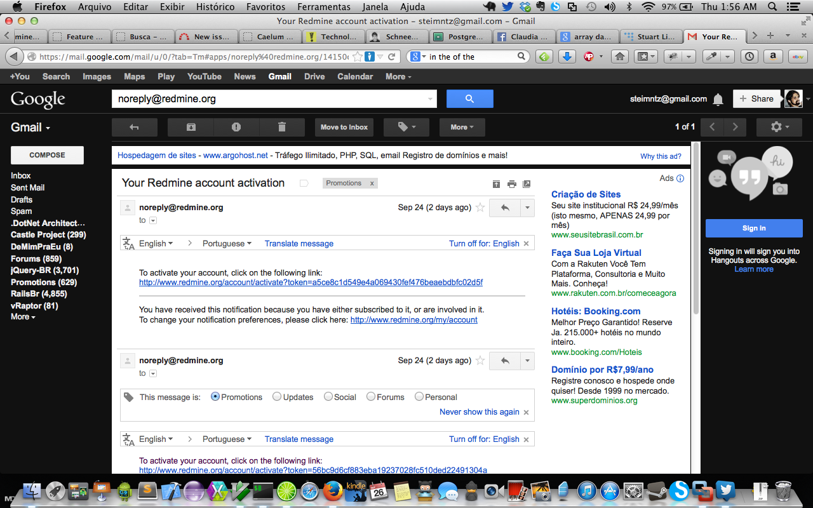This screenshot has width=813, height=508.
Task: Remove the Promotions label from the conversation
Action: click(372, 184)
